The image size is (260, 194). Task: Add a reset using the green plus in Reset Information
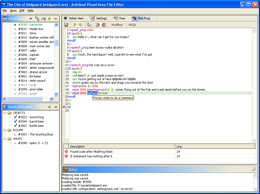tap(49, 107)
